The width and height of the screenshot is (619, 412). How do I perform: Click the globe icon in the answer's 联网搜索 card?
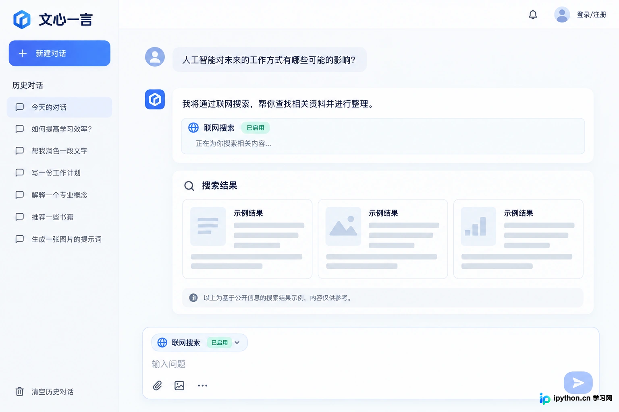pyautogui.click(x=193, y=128)
